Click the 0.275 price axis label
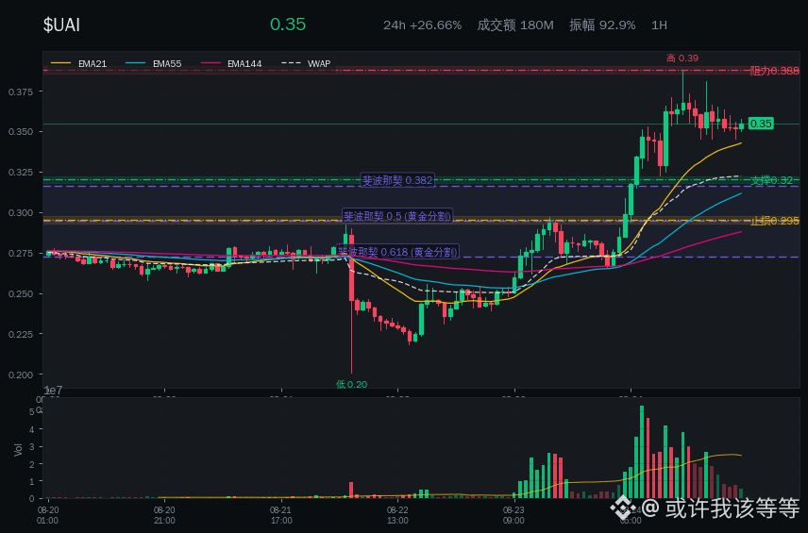Image resolution: width=808 pixels, height=533 pixels. 21,254
